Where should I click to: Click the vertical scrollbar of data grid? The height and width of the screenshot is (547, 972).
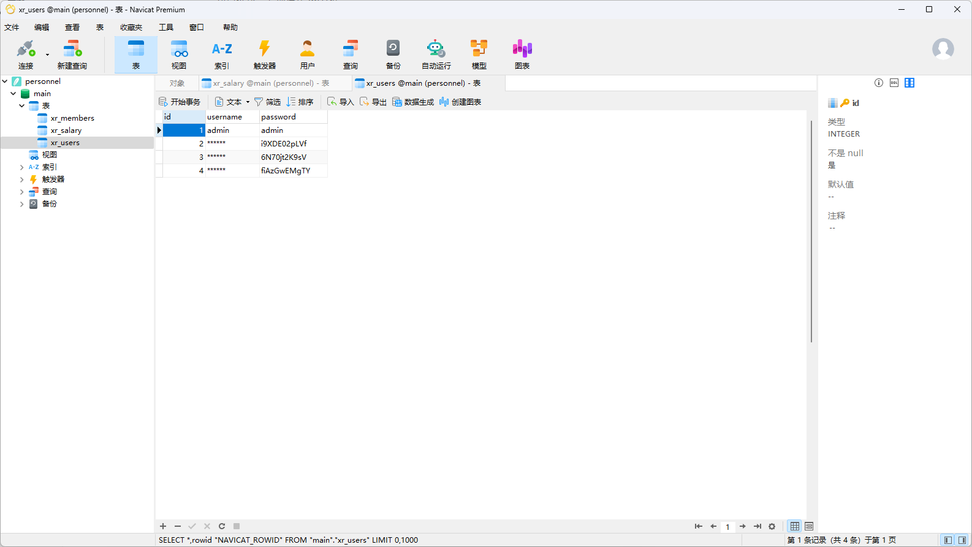point(811,232)
